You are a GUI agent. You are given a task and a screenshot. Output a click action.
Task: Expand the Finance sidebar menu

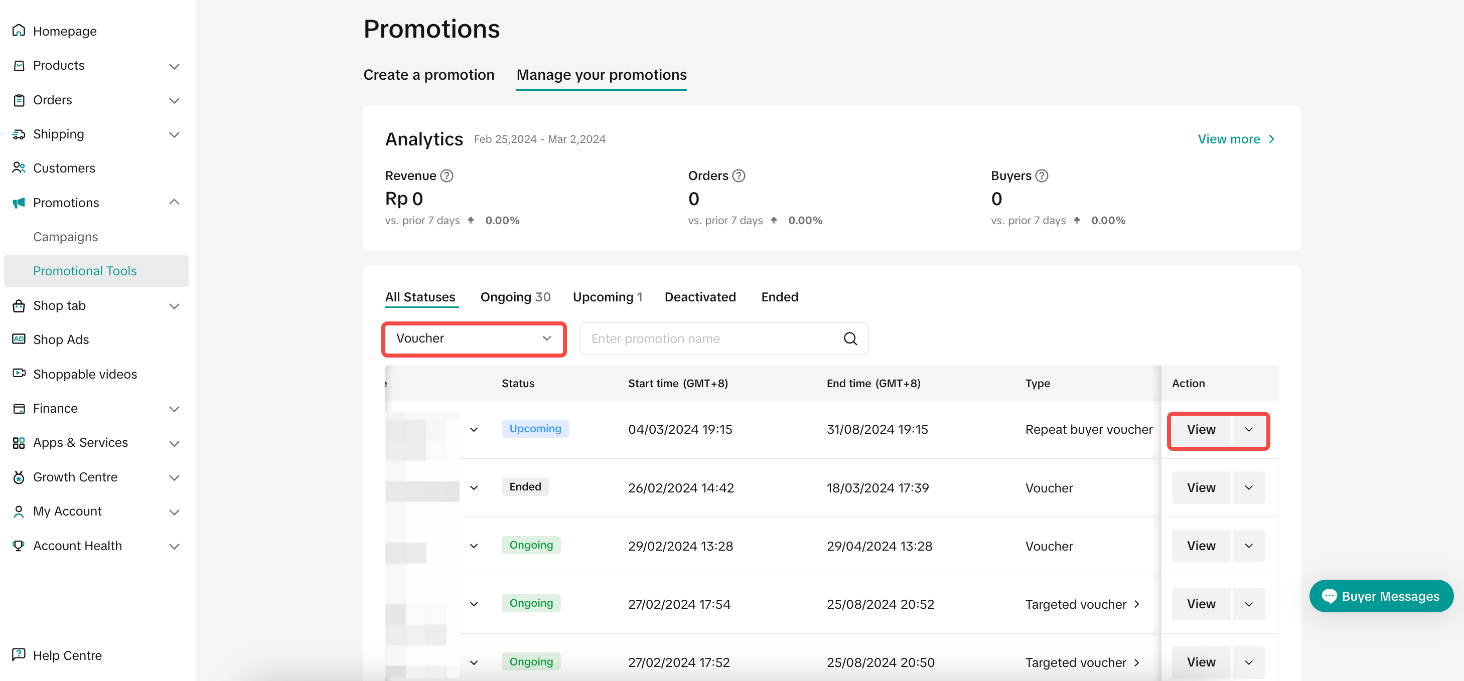click(174, 408)
